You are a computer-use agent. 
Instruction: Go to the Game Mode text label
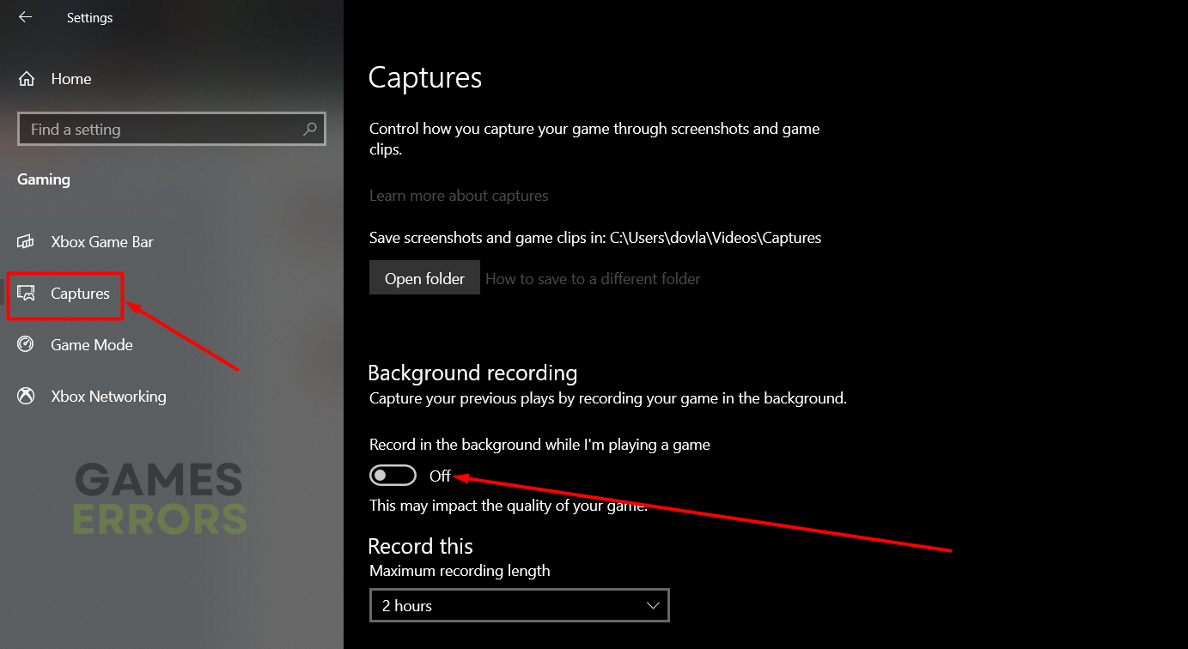[92, 345]
